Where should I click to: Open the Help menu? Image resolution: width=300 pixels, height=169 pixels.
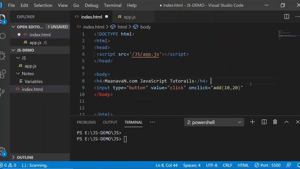132,5
